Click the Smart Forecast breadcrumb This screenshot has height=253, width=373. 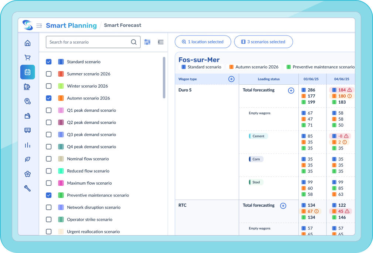123,25
